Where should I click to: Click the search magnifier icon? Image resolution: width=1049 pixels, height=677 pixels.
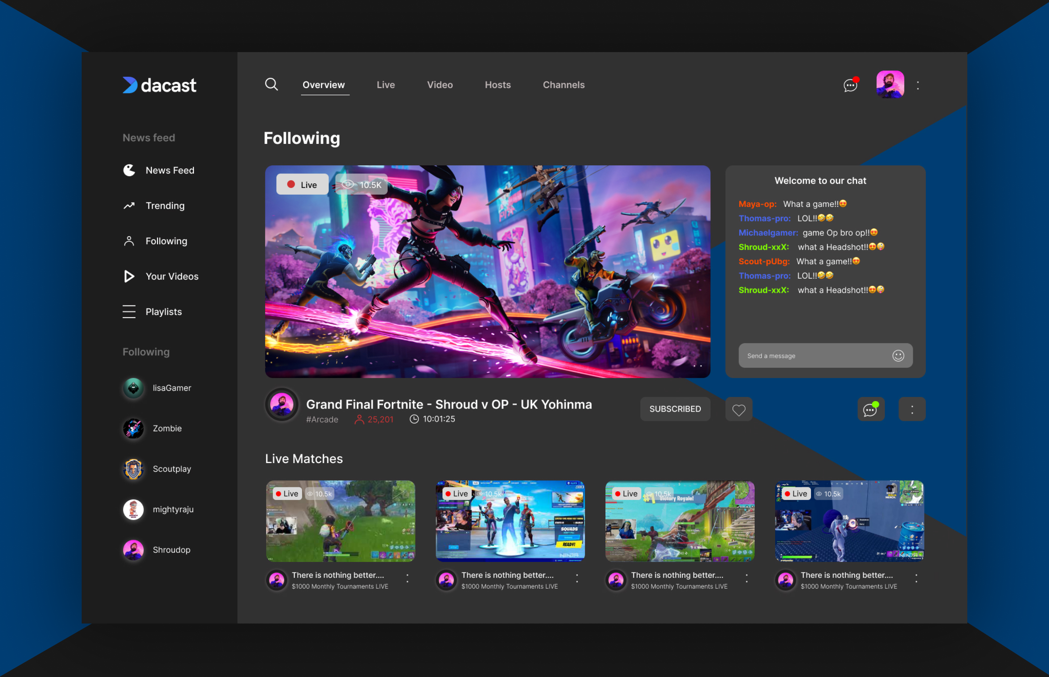pos(271,84)
